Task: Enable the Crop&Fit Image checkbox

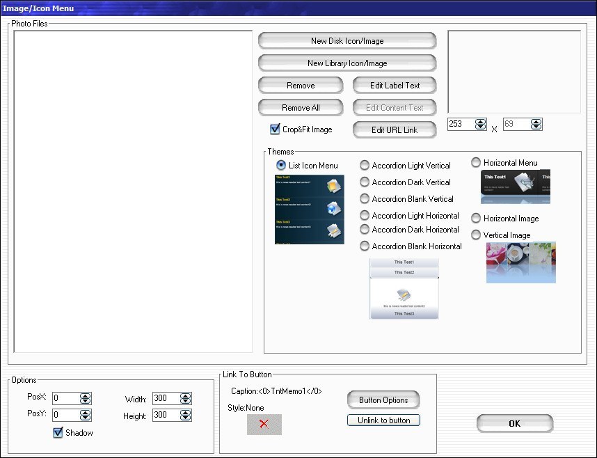Action: coord(275,129)
